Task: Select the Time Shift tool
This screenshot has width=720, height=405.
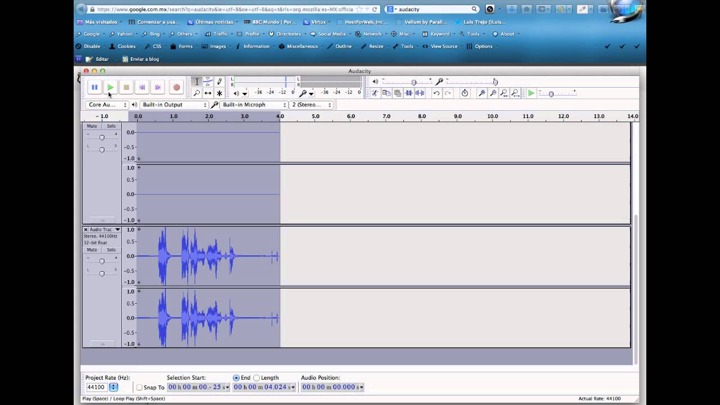Action: [x=208, y=93]
